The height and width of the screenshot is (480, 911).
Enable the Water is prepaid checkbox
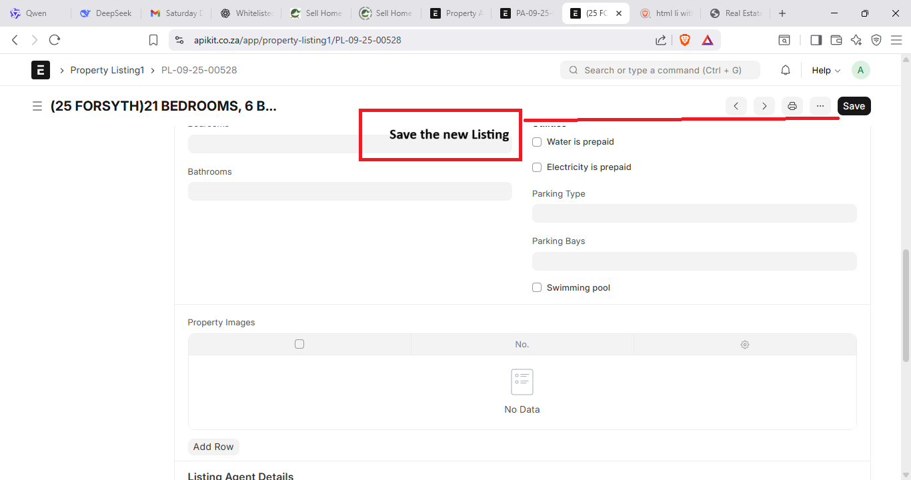(537, 142)
